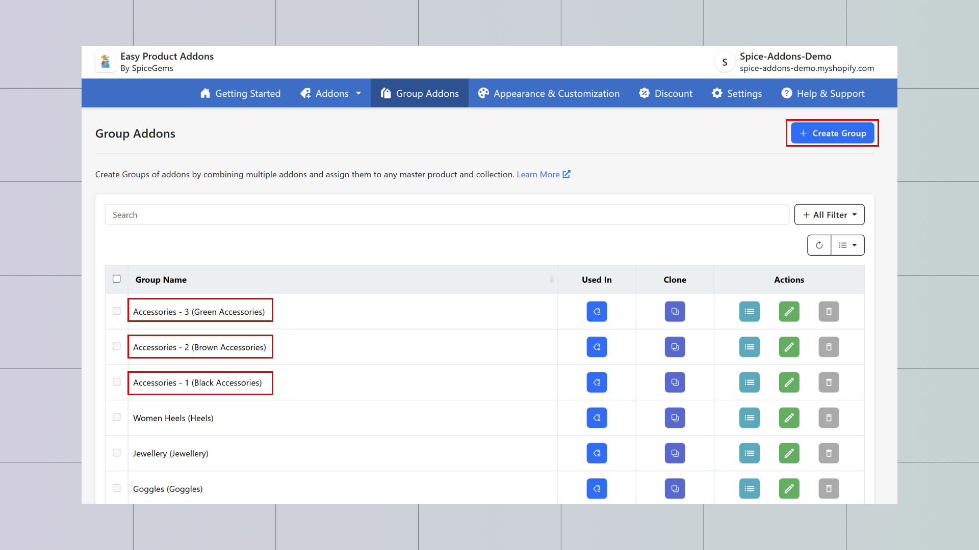Check the Women Heels row checkbox

[x=117, y=418]
